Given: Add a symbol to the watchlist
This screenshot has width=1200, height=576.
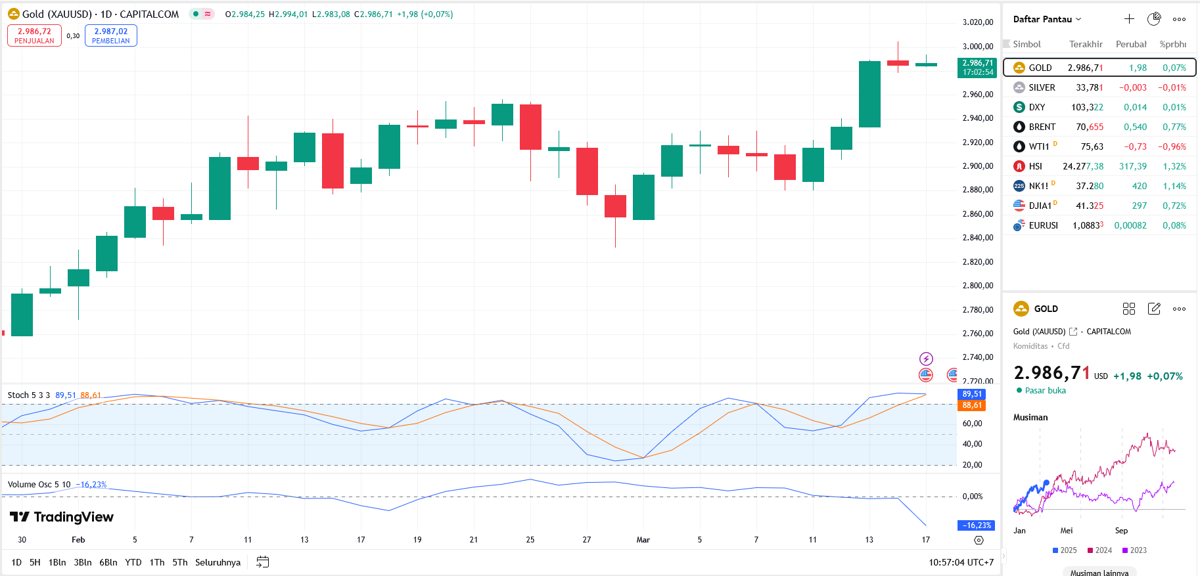Looking at the screenshot, I should (1129, 19).
